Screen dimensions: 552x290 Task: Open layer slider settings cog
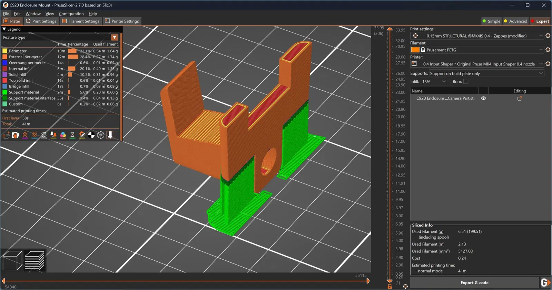click(405, 287)
